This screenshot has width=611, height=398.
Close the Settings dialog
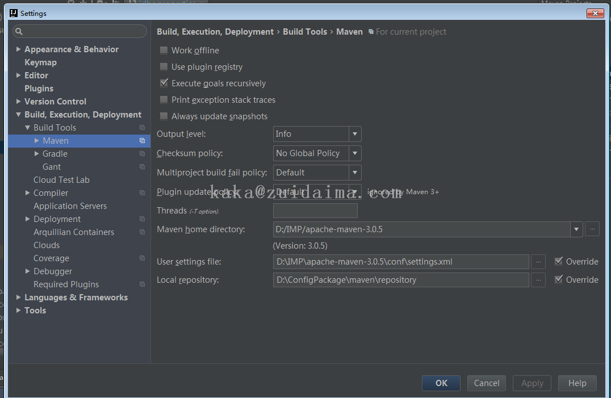(x=595, y=13)
